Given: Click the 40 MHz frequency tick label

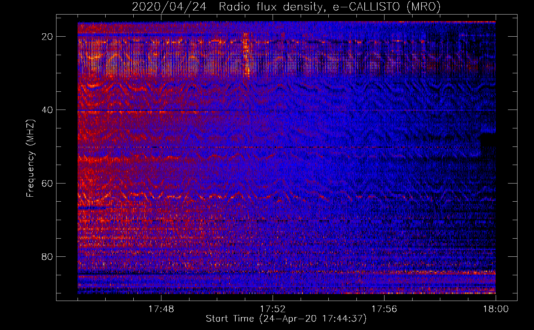Looking at the screenshot, I should coord(48,110).
